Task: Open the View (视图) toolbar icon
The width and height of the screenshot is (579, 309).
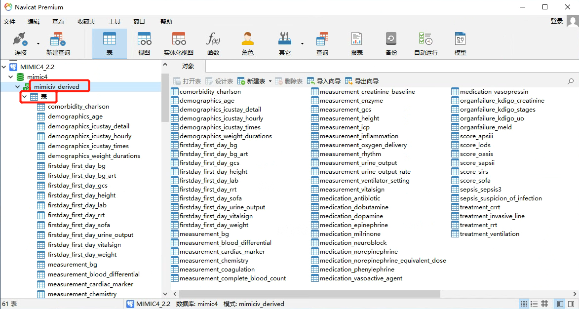Action: pyautogui.click(x=144, y=43)
